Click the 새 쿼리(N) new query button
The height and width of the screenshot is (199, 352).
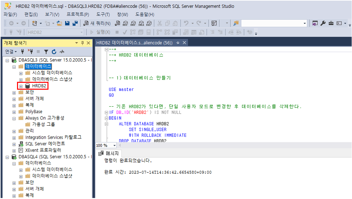(x=97, y=23)
